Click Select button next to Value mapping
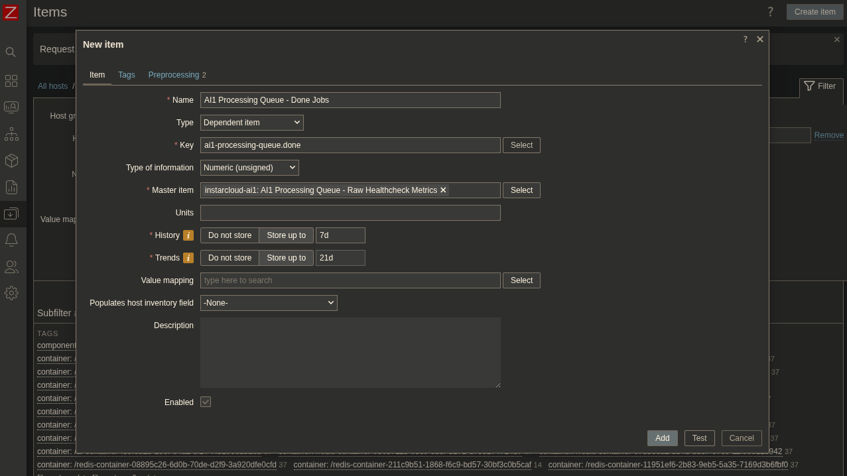 [521, 280]
